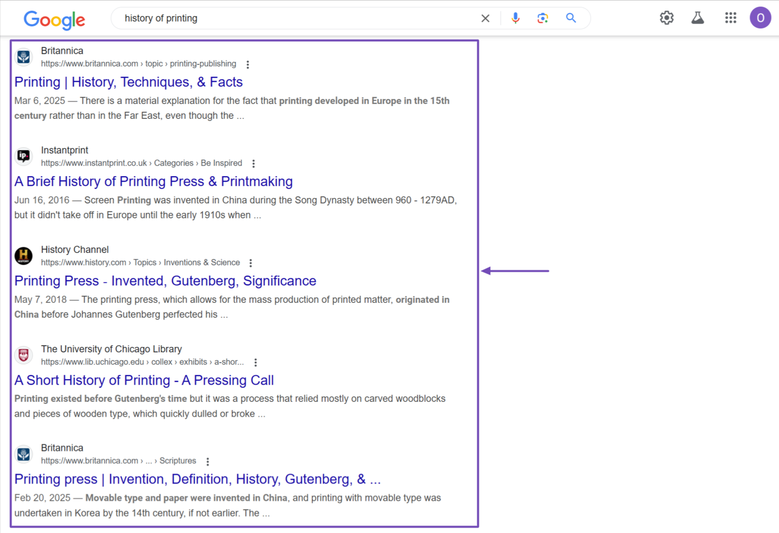Clear the search box text

pos(485,18)
